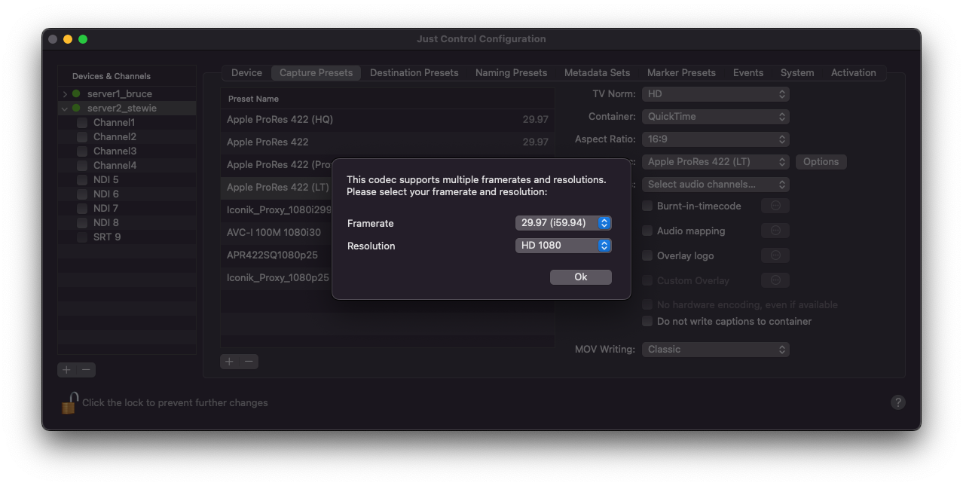Screen dimensions: 963x486
Task: Enable Channel4 checkbox
Action: 82,166
